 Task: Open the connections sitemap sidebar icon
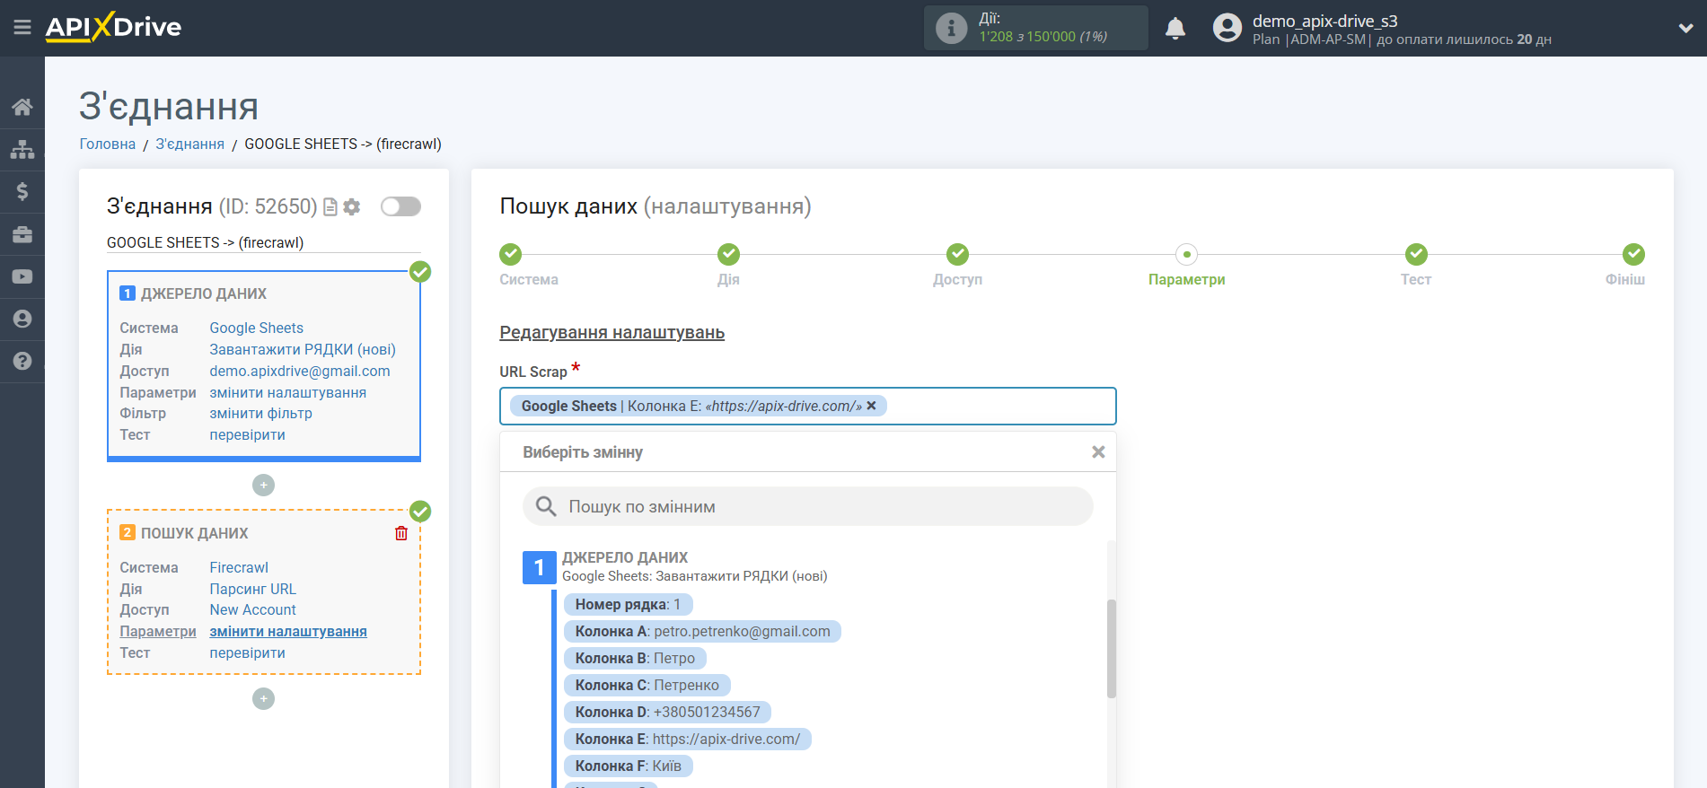22,149
